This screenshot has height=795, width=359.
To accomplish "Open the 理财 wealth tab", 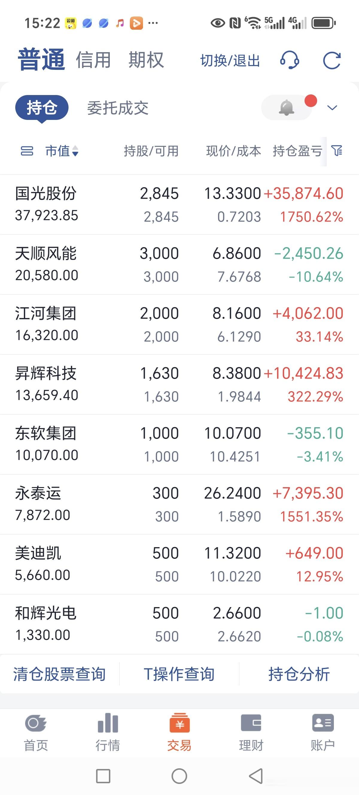I will 251,732.
